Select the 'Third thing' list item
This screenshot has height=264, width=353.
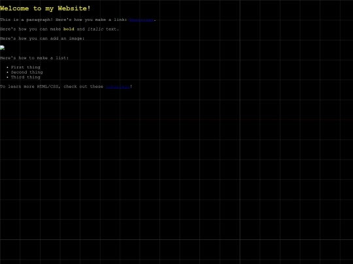(x=25, y=77)
